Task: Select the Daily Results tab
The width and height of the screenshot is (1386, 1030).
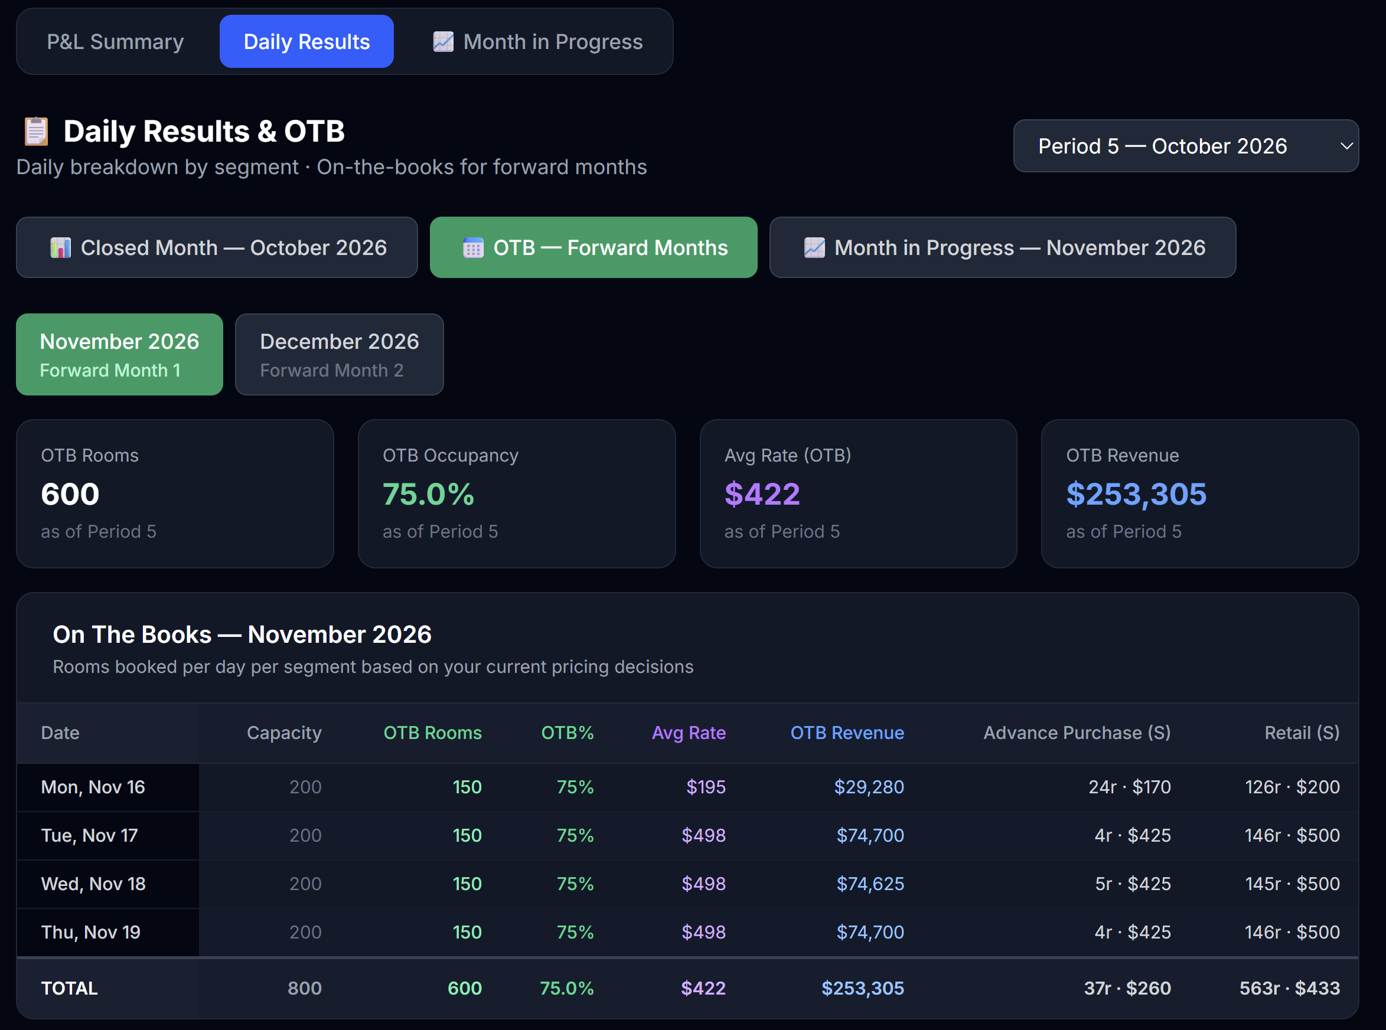Action: point(306,42)
